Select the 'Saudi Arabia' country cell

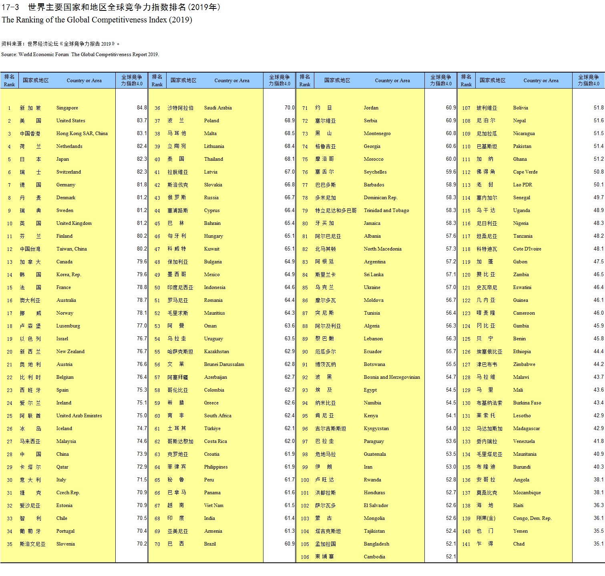pos(218,108)
